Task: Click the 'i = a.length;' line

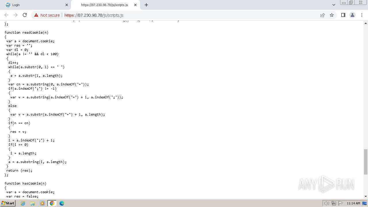Action: point(23,153)
